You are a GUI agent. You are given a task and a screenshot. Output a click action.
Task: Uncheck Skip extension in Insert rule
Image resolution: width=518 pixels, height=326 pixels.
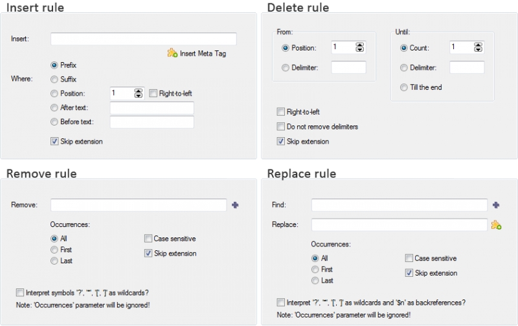click(x=54, y=141)
